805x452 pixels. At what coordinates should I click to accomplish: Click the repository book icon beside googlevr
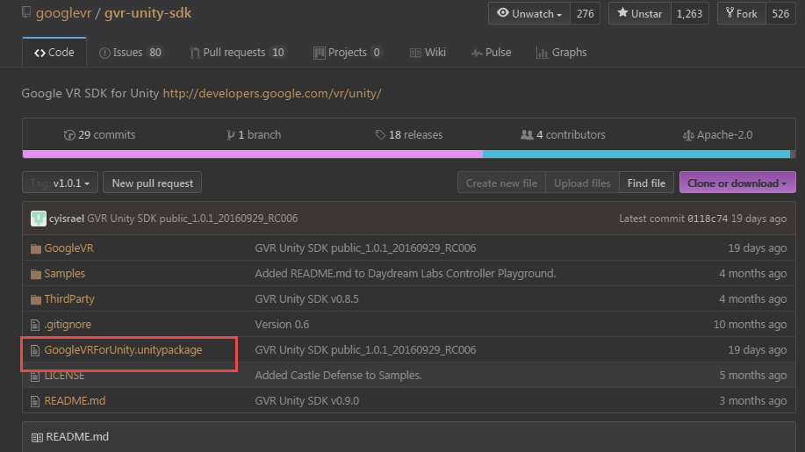(25, 12)
